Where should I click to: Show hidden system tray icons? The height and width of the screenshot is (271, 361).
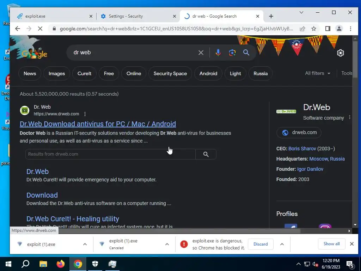(x=298, y=264)
